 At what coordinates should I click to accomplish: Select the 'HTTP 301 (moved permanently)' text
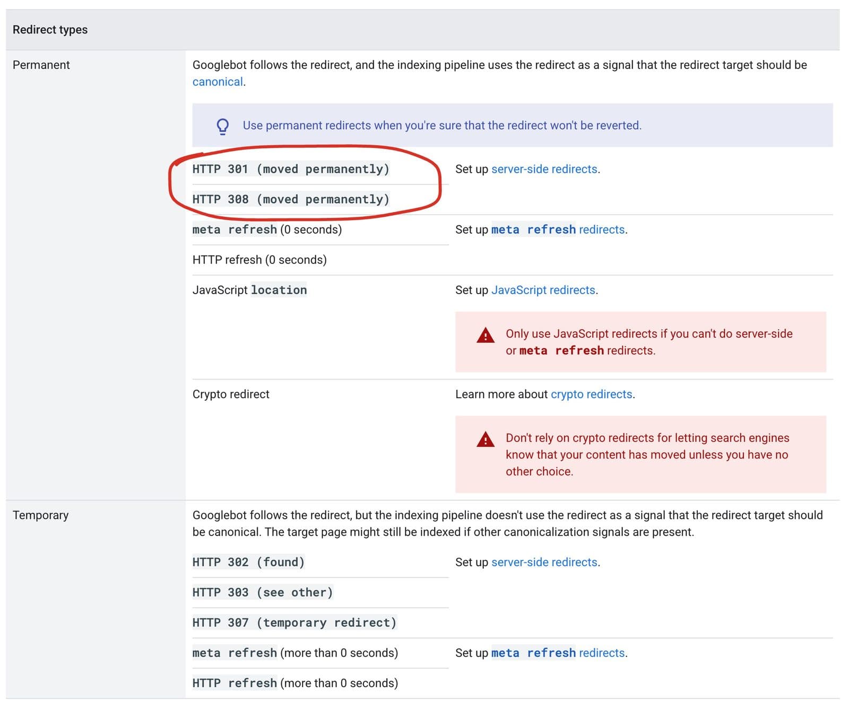click(291, 169)
